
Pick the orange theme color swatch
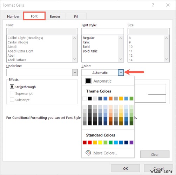(x=110, y=98)
